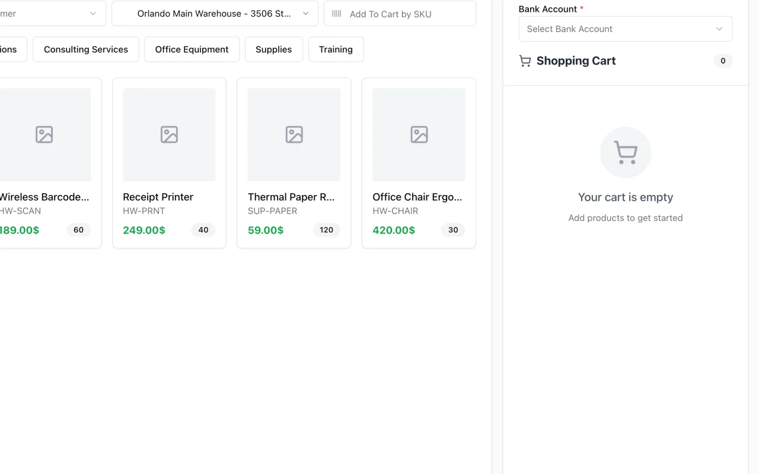Click stock badge 30 on Office Chair
The image size is (759, 474).
453,230
